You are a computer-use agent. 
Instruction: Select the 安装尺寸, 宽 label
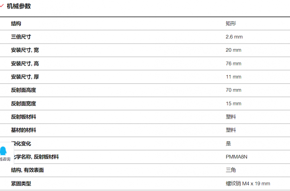pyautogui.click(x=25, y=50)
